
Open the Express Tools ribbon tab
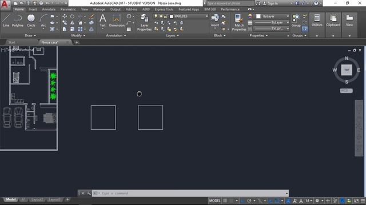(x=164, y=9)
